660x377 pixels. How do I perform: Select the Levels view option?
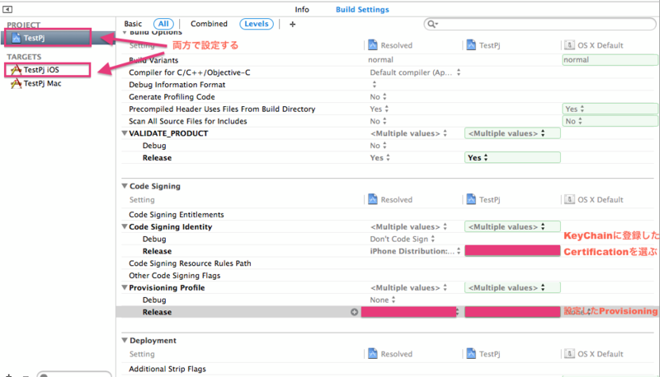[x=257, y=24]
